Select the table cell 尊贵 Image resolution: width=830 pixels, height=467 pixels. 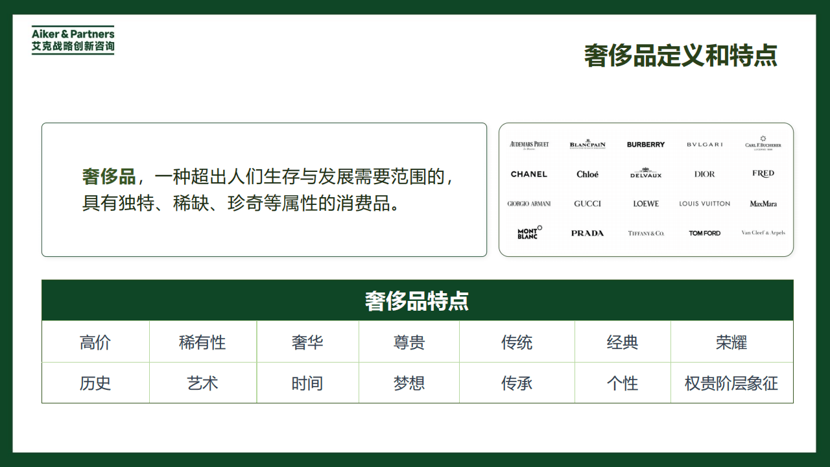pyautogui.click(x=409, y=342)
